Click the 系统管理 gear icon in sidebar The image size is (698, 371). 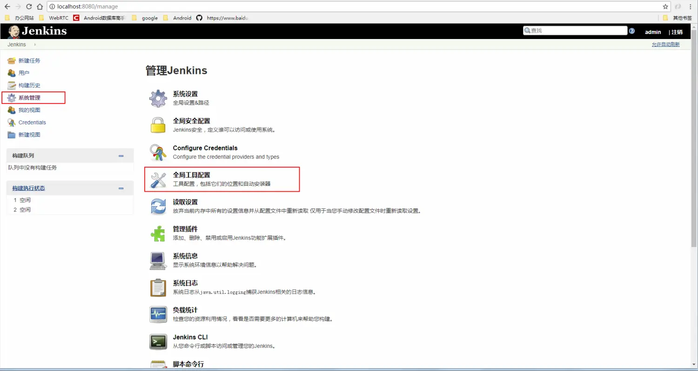click(x=12, y=98)
